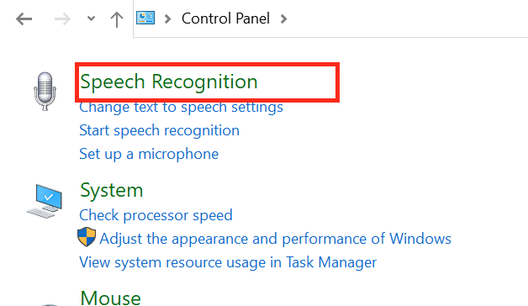Click Start speech recognition link
The image size is (528, 306).
coord(159,130)
